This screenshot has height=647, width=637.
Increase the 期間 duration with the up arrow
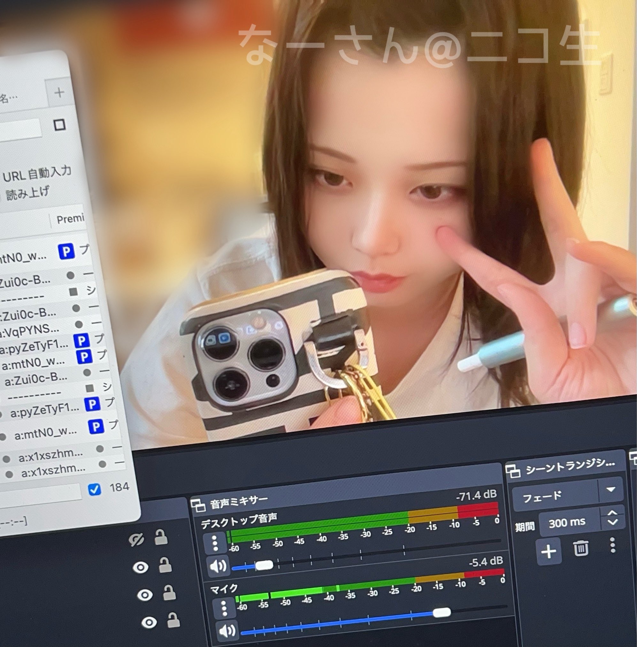pyautogui.click(x=612, y=513)
